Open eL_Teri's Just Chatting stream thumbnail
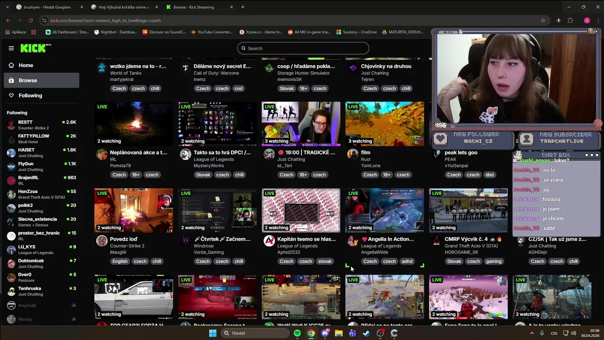The height and width of the screenshot is (340, 604). [301, 124]
